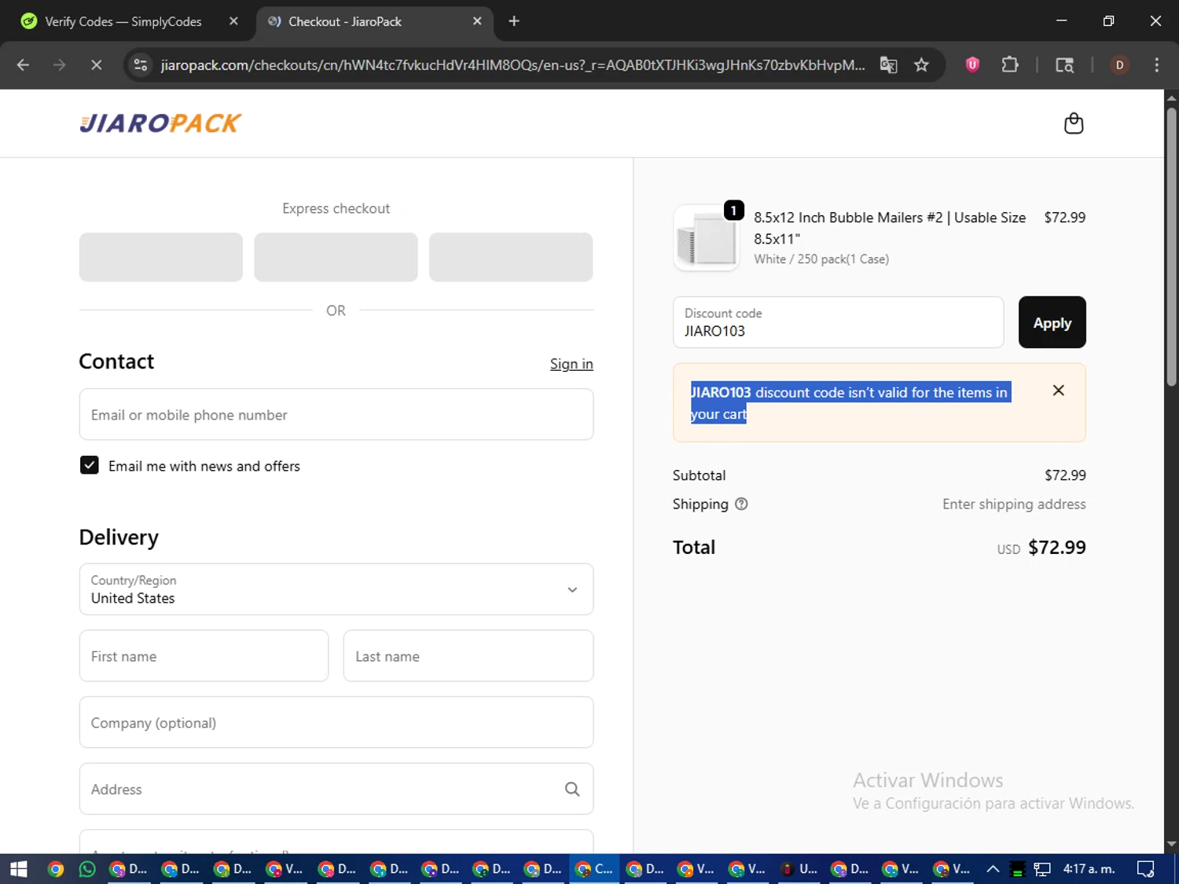This screenshot has height=884, width=1179.
Task: Click the address search magnifier icon
Action: [572, 789]
